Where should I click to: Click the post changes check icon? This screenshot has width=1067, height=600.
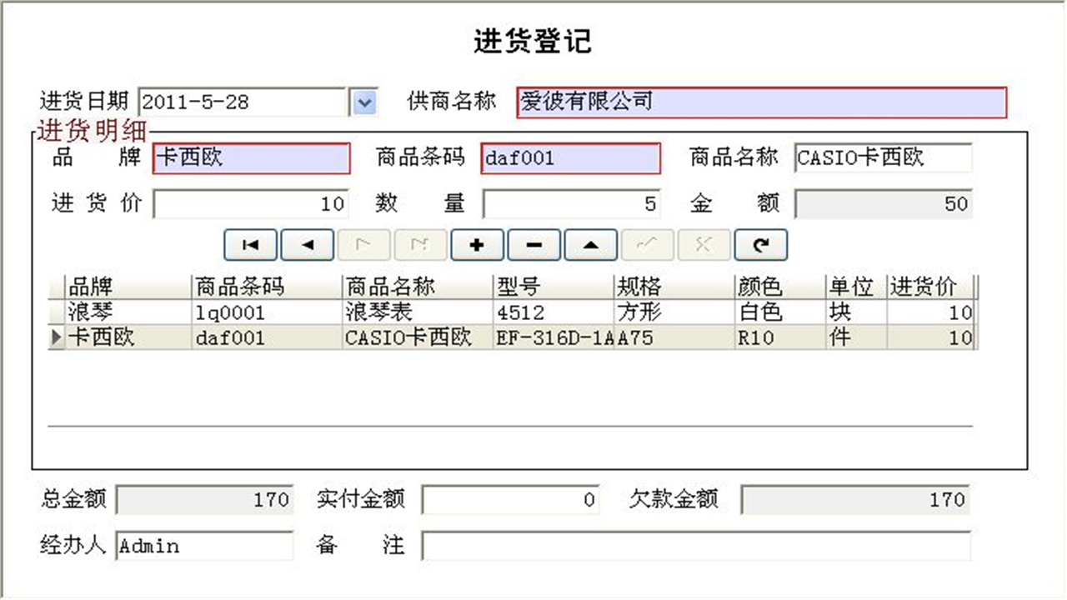point(647,244)
